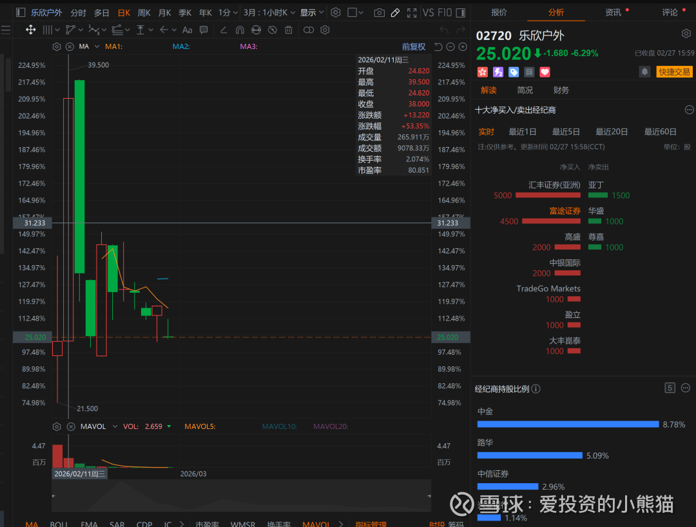
Task: Switch to 周K weekly chart
Action: point(144,12)
